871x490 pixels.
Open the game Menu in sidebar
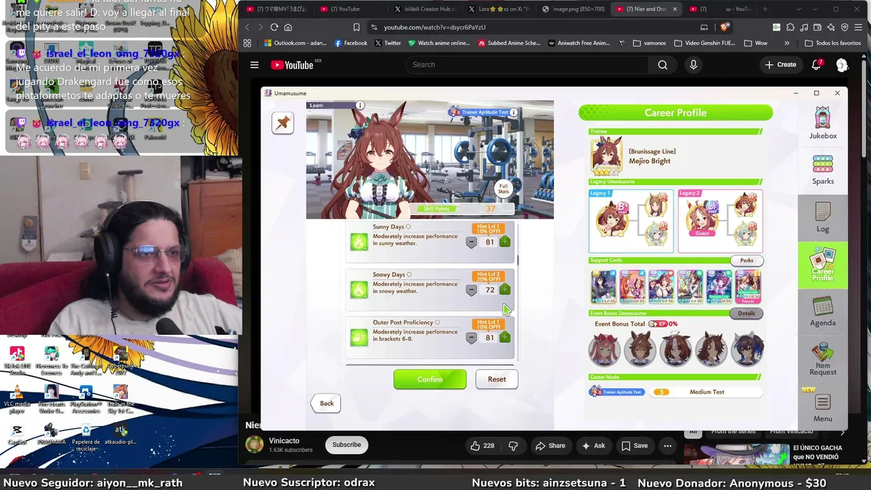(823, 408)
